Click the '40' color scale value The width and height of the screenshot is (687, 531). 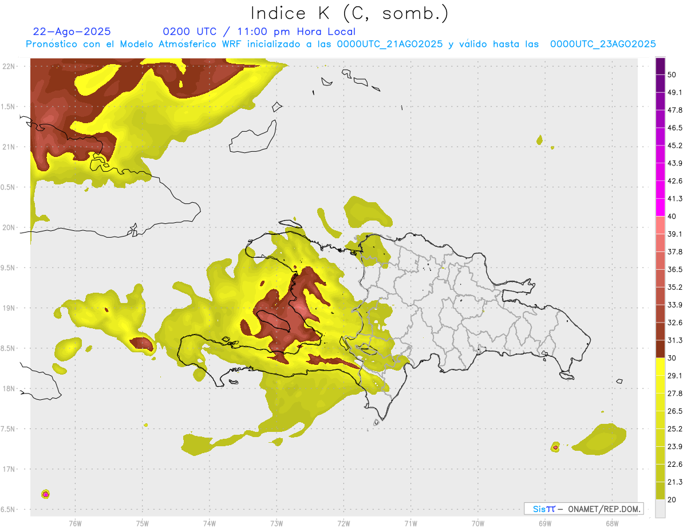click(672, 216)
